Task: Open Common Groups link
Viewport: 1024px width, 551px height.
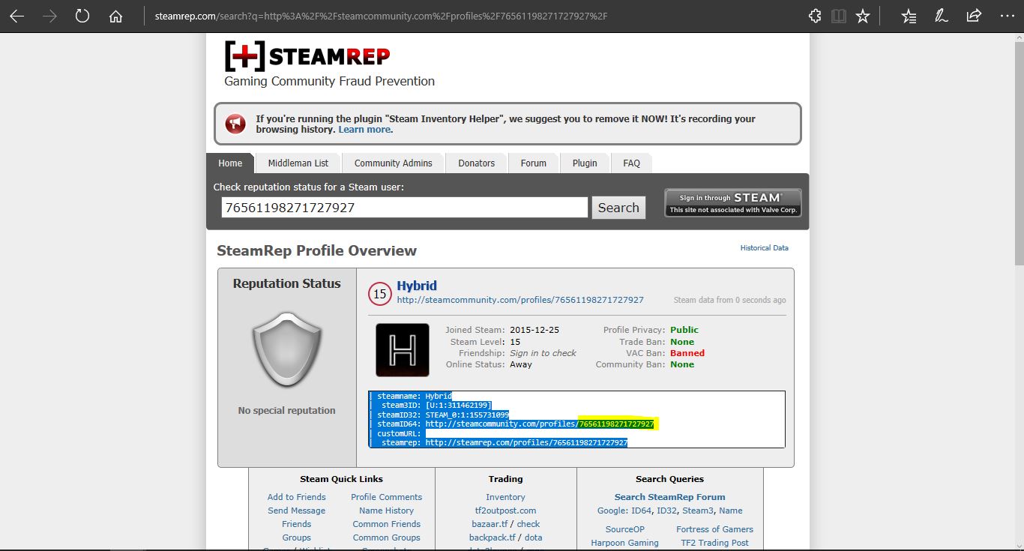Action: click(387, 538)
